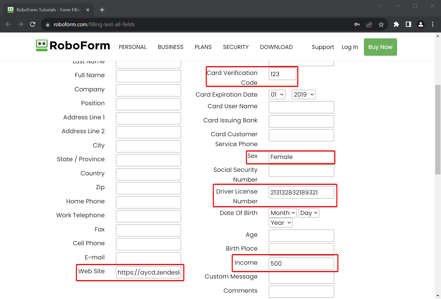
Task: Open the browser extensions puzzle icon
Action: click(396, 24)
